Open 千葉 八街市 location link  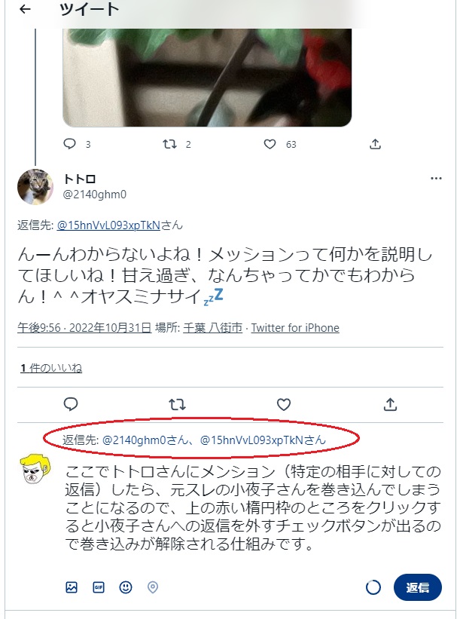(x=212, y=328)
